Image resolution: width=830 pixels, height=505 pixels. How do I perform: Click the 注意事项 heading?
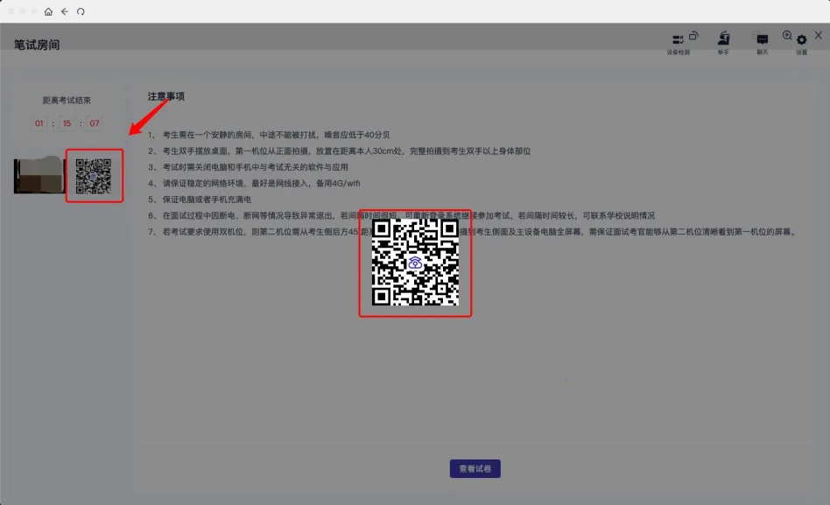[166, 96]
